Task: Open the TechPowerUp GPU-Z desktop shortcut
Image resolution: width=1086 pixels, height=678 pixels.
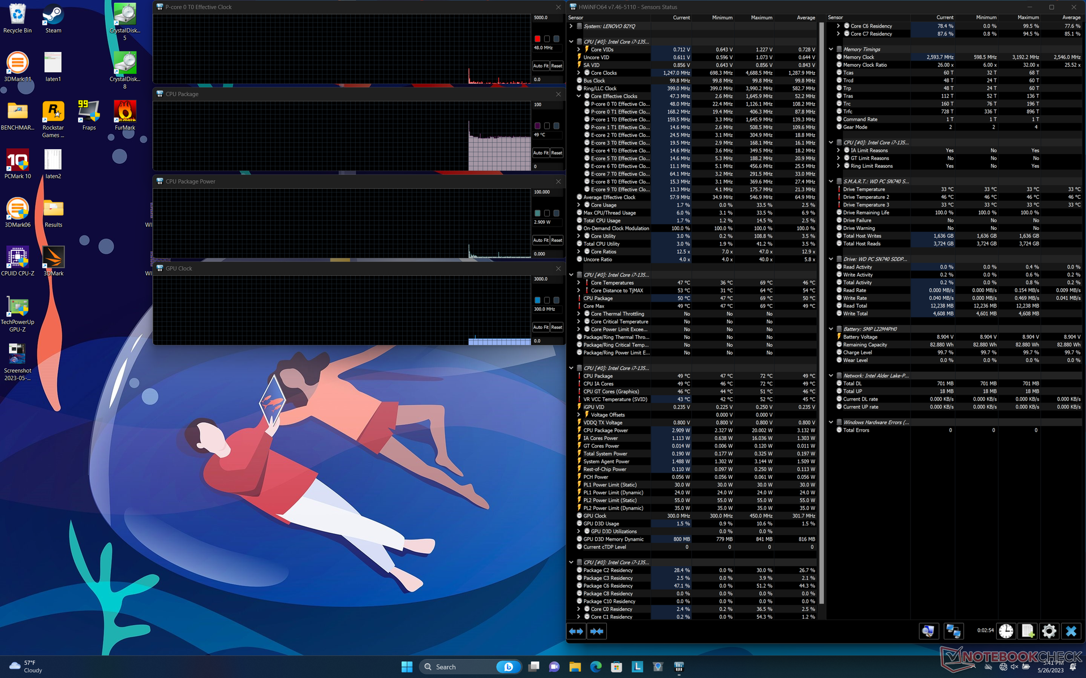Action: (18, 314)
